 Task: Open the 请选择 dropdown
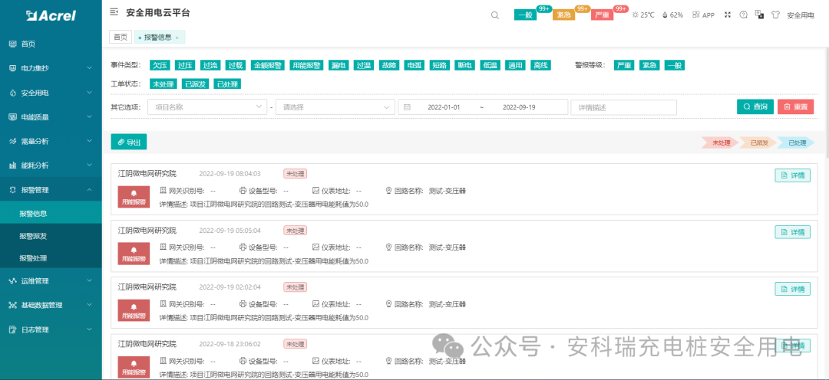[x=335, y=107]
